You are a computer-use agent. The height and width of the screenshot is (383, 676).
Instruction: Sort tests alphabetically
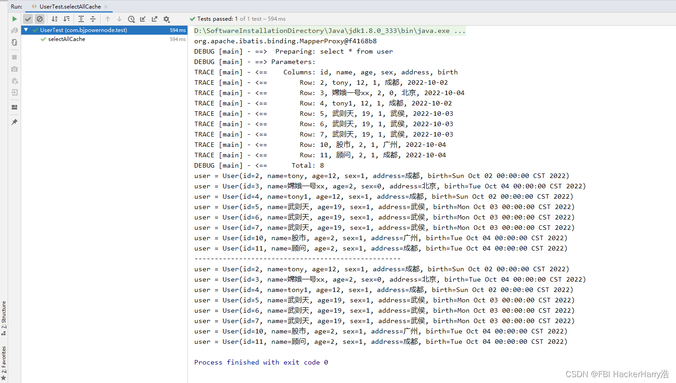pos(55,19)
